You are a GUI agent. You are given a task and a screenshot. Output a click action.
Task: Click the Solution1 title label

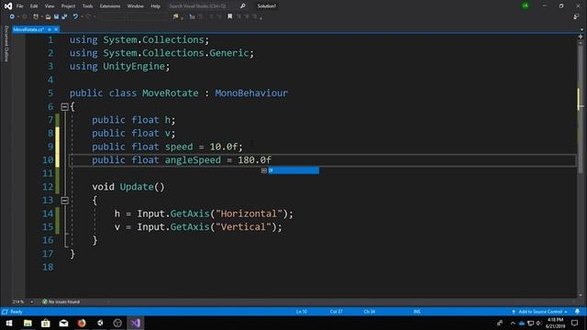pos(267,6)
